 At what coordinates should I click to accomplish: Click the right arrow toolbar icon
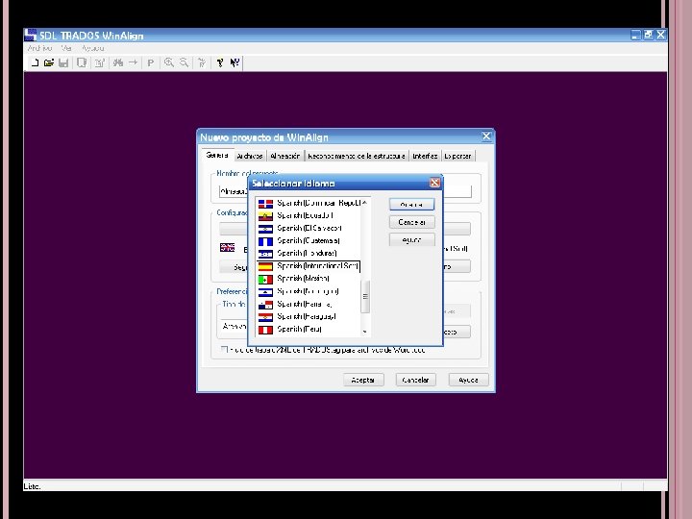click(x=133, y=62)
